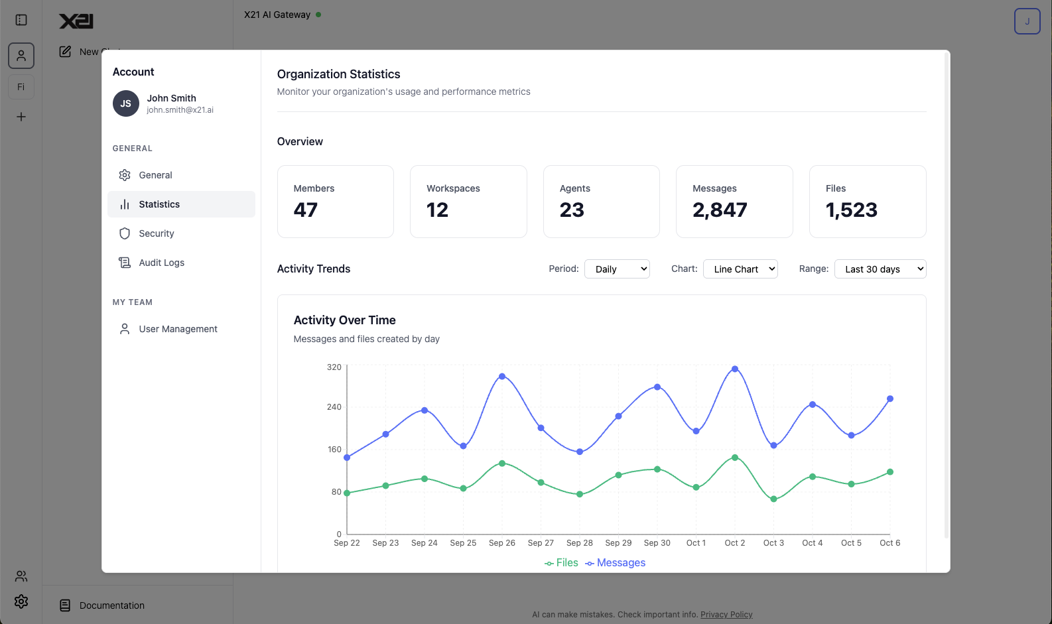Expand the Range dropdown showing Last 30 days
1052x624 pixels.
point(880,269)
